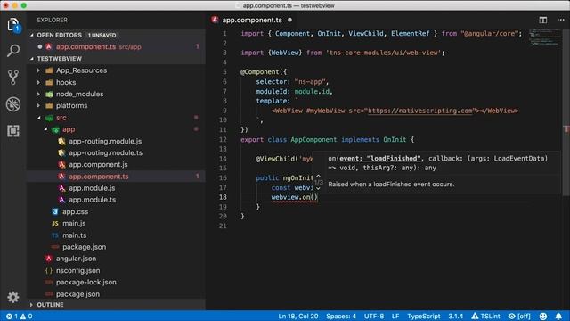Expand the platforms folder

coord(38,106)
